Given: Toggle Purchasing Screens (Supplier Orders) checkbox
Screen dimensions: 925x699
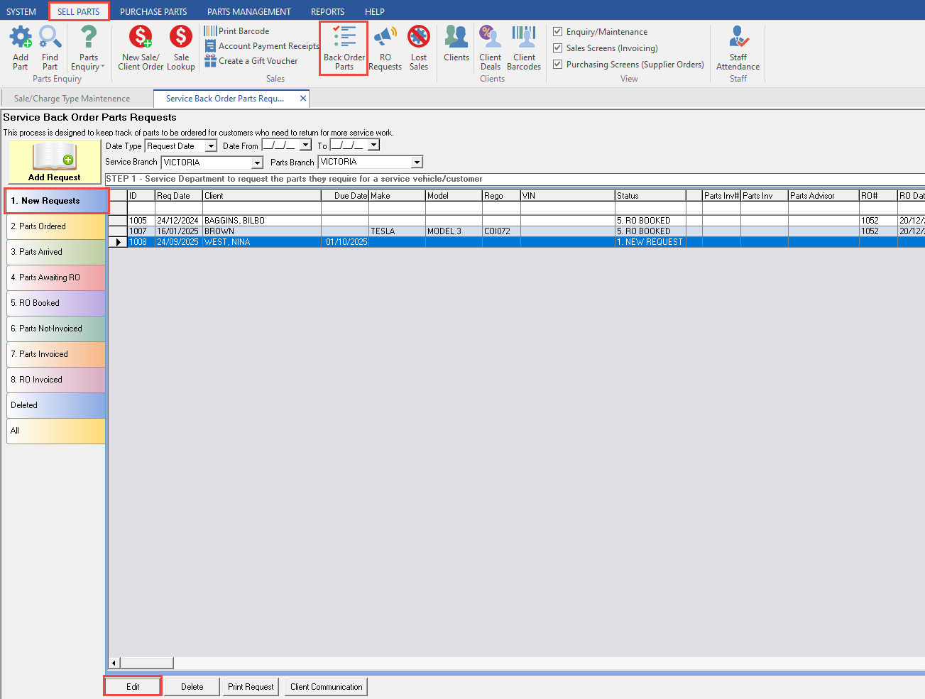Looking at the screenshot, I should pos(558,65).
